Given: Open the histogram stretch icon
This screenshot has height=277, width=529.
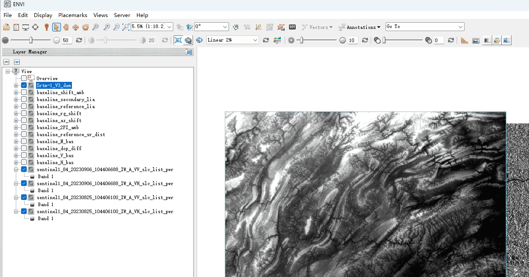Looking at the screenshot, I should pyautogui.click(x=277, y=40).
